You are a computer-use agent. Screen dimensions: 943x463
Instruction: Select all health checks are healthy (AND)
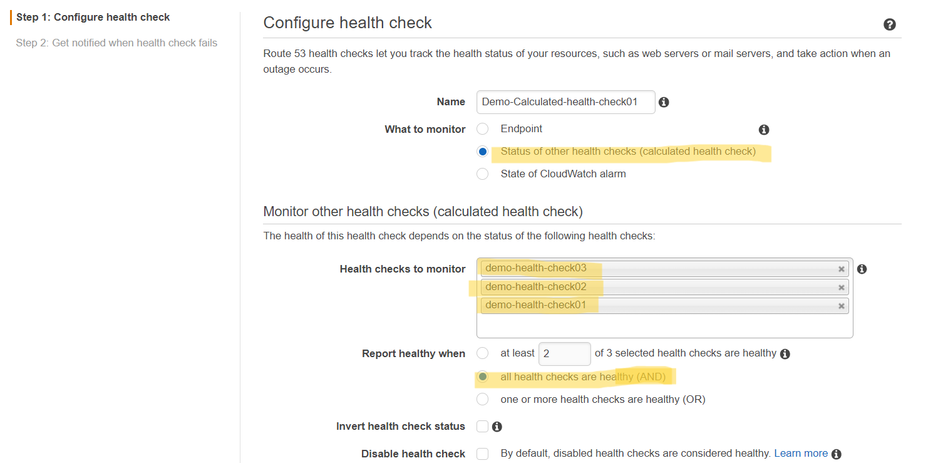coord(482,377)
